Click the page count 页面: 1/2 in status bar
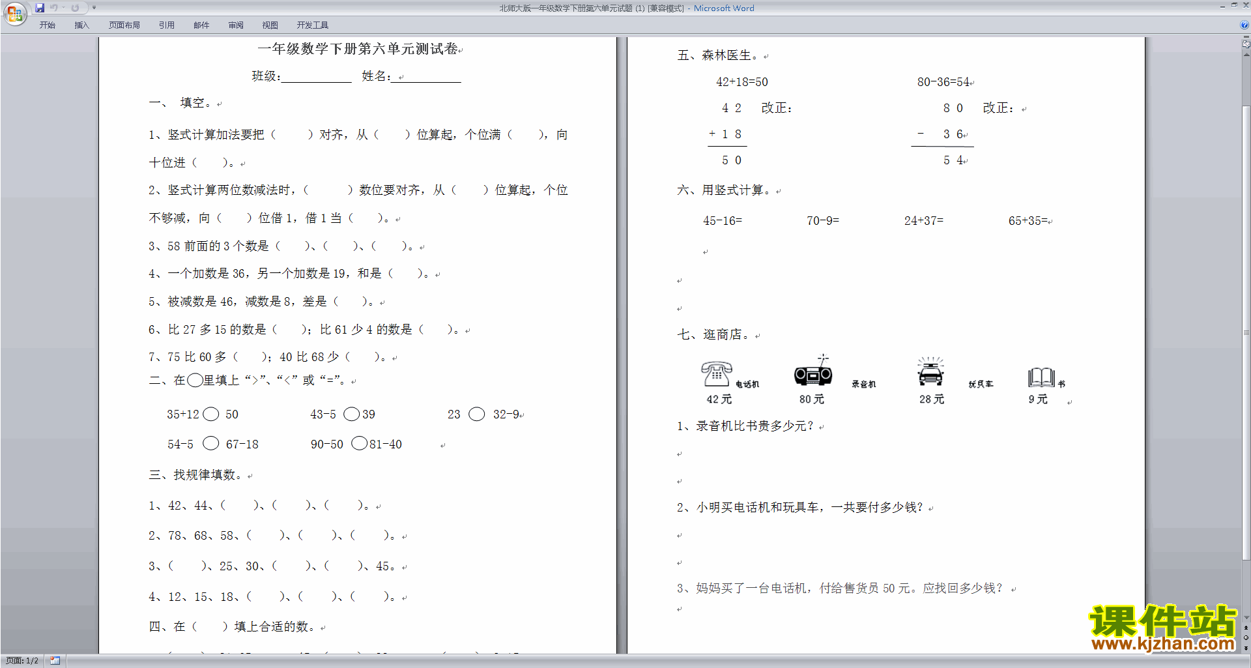Image resolution: width=1251 pixels, height=668 pixels. [x=22, y=661]
